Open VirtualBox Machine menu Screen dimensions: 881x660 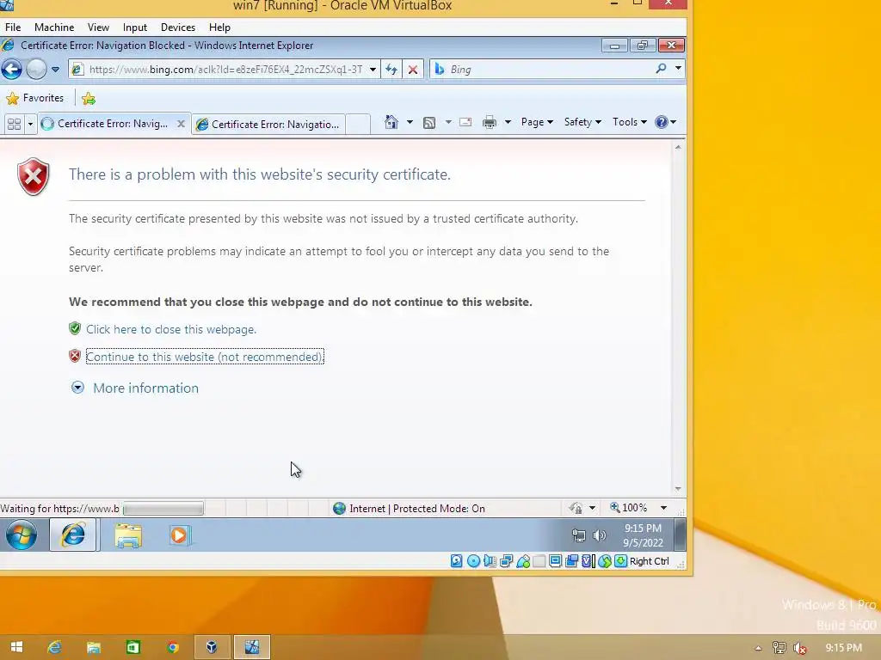[54, 27]
